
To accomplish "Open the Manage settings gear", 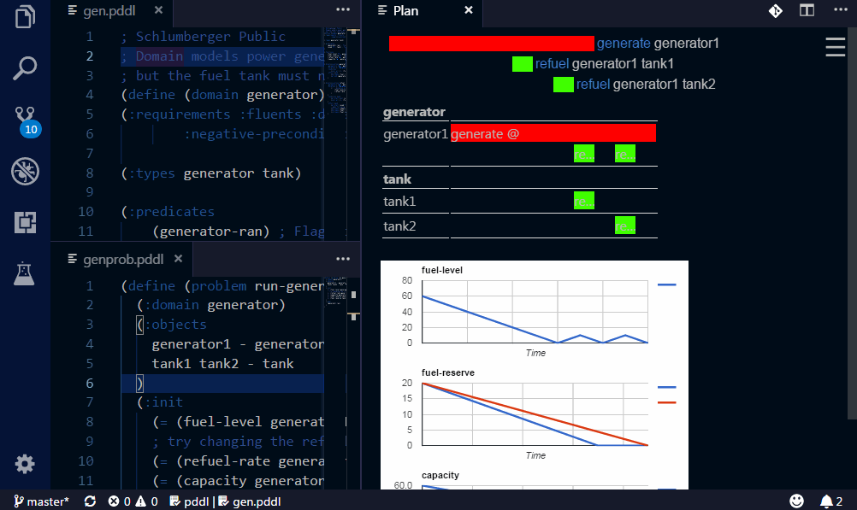I will click(x=25, y=464).
